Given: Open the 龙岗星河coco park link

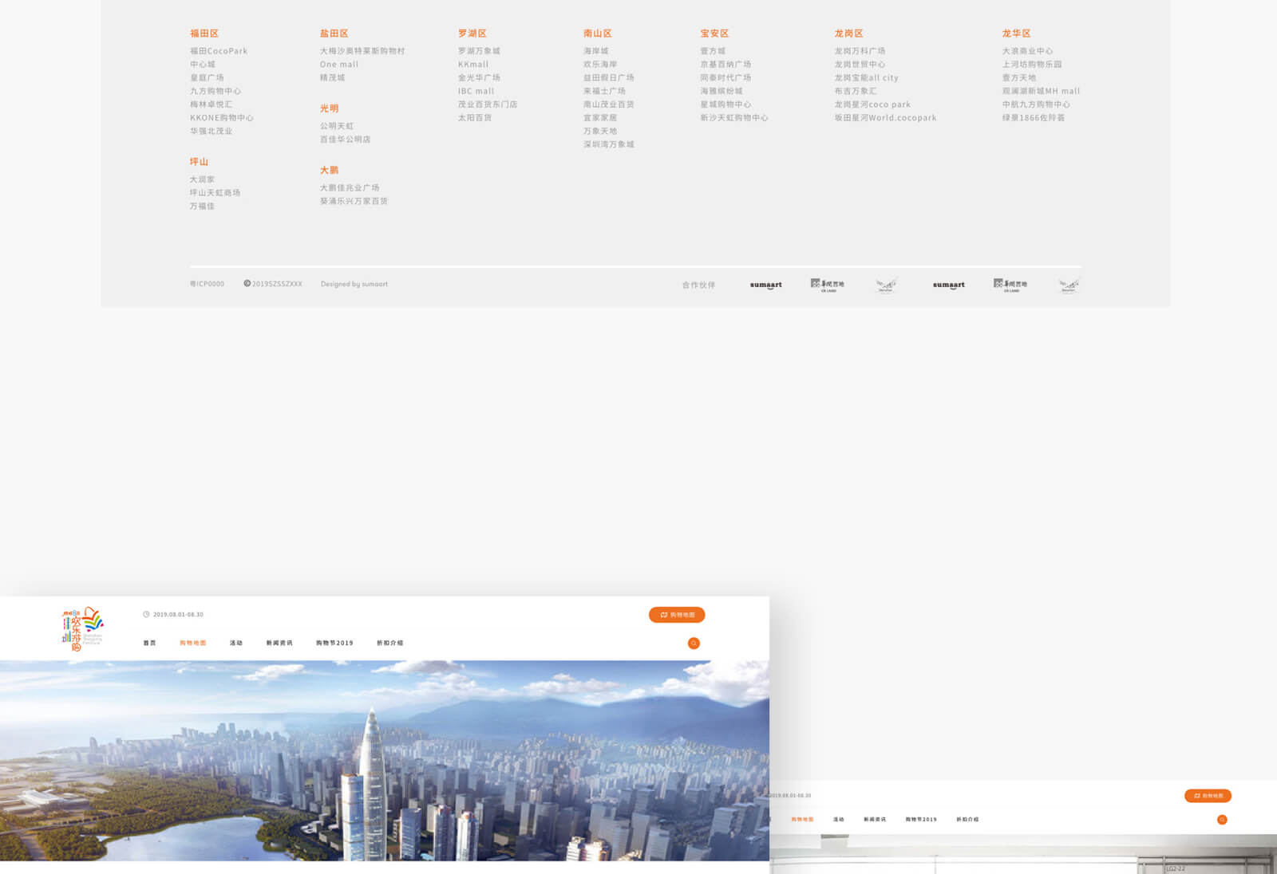Looking at the screenshot, I should (x=872, y=104).
